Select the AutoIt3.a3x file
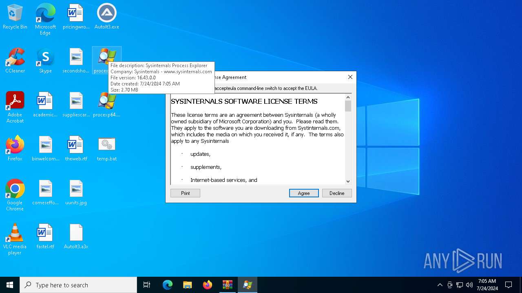522x293 pixels. (76, 236)
